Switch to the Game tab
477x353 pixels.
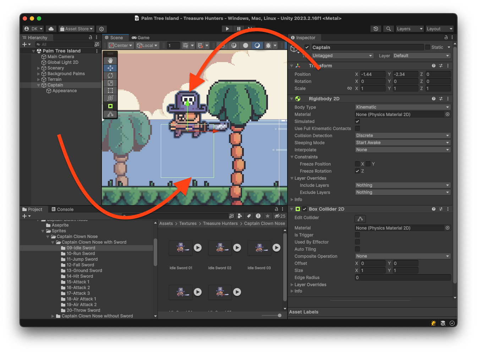coord(141,38)
